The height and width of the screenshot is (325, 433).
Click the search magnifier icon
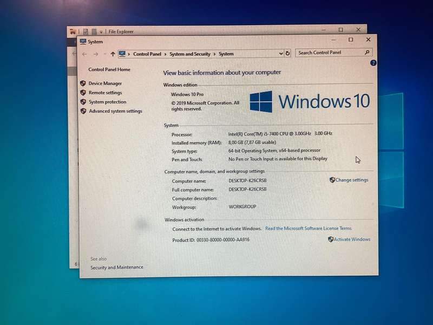[367, 52]
